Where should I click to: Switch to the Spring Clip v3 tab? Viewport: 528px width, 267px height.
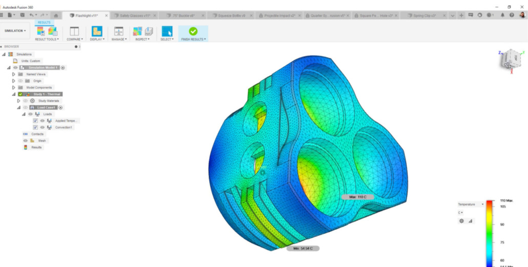(425, 15)
